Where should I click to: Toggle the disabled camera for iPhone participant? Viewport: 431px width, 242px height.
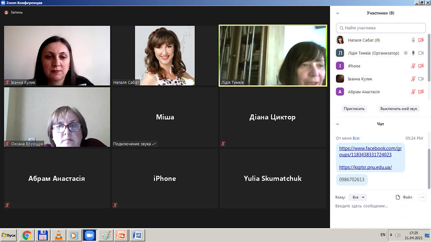click(421, 66)
